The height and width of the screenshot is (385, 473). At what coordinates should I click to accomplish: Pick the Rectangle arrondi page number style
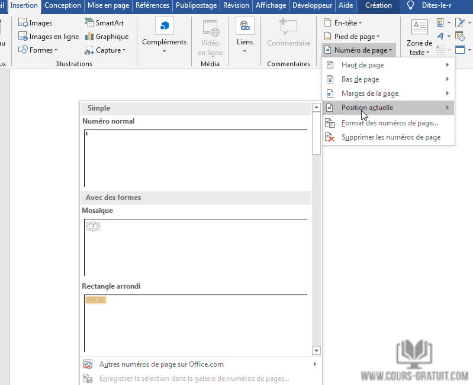click(195, 322)
